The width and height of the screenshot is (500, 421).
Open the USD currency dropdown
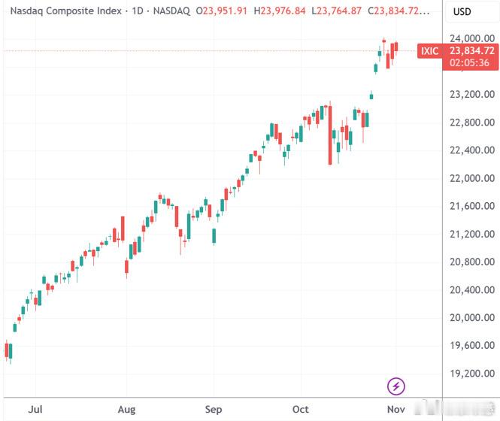click(462, 12)
